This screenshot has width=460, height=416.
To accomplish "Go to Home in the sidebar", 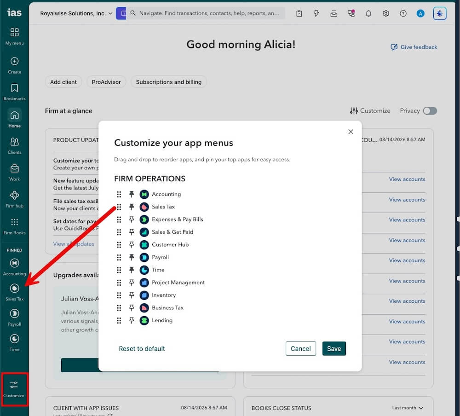I will click(x=14, y=119).
